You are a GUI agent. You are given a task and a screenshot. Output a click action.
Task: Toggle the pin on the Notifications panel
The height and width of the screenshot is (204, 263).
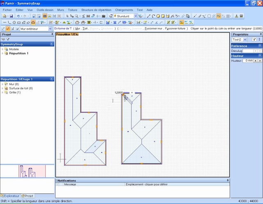[x=228, y=180]
